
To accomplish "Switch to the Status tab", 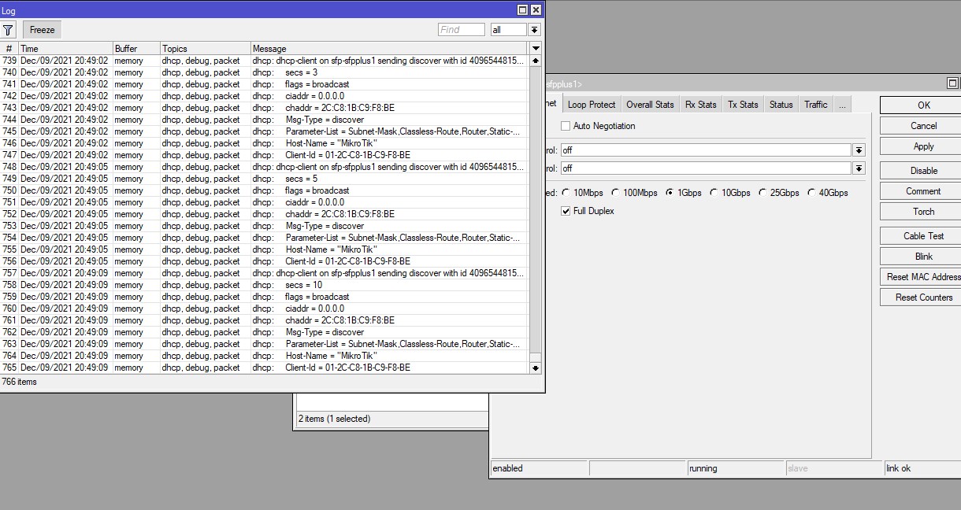I will click(781, 105).
